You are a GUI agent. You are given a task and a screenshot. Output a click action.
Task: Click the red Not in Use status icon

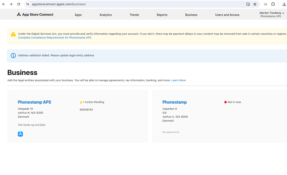pos(226,102)
